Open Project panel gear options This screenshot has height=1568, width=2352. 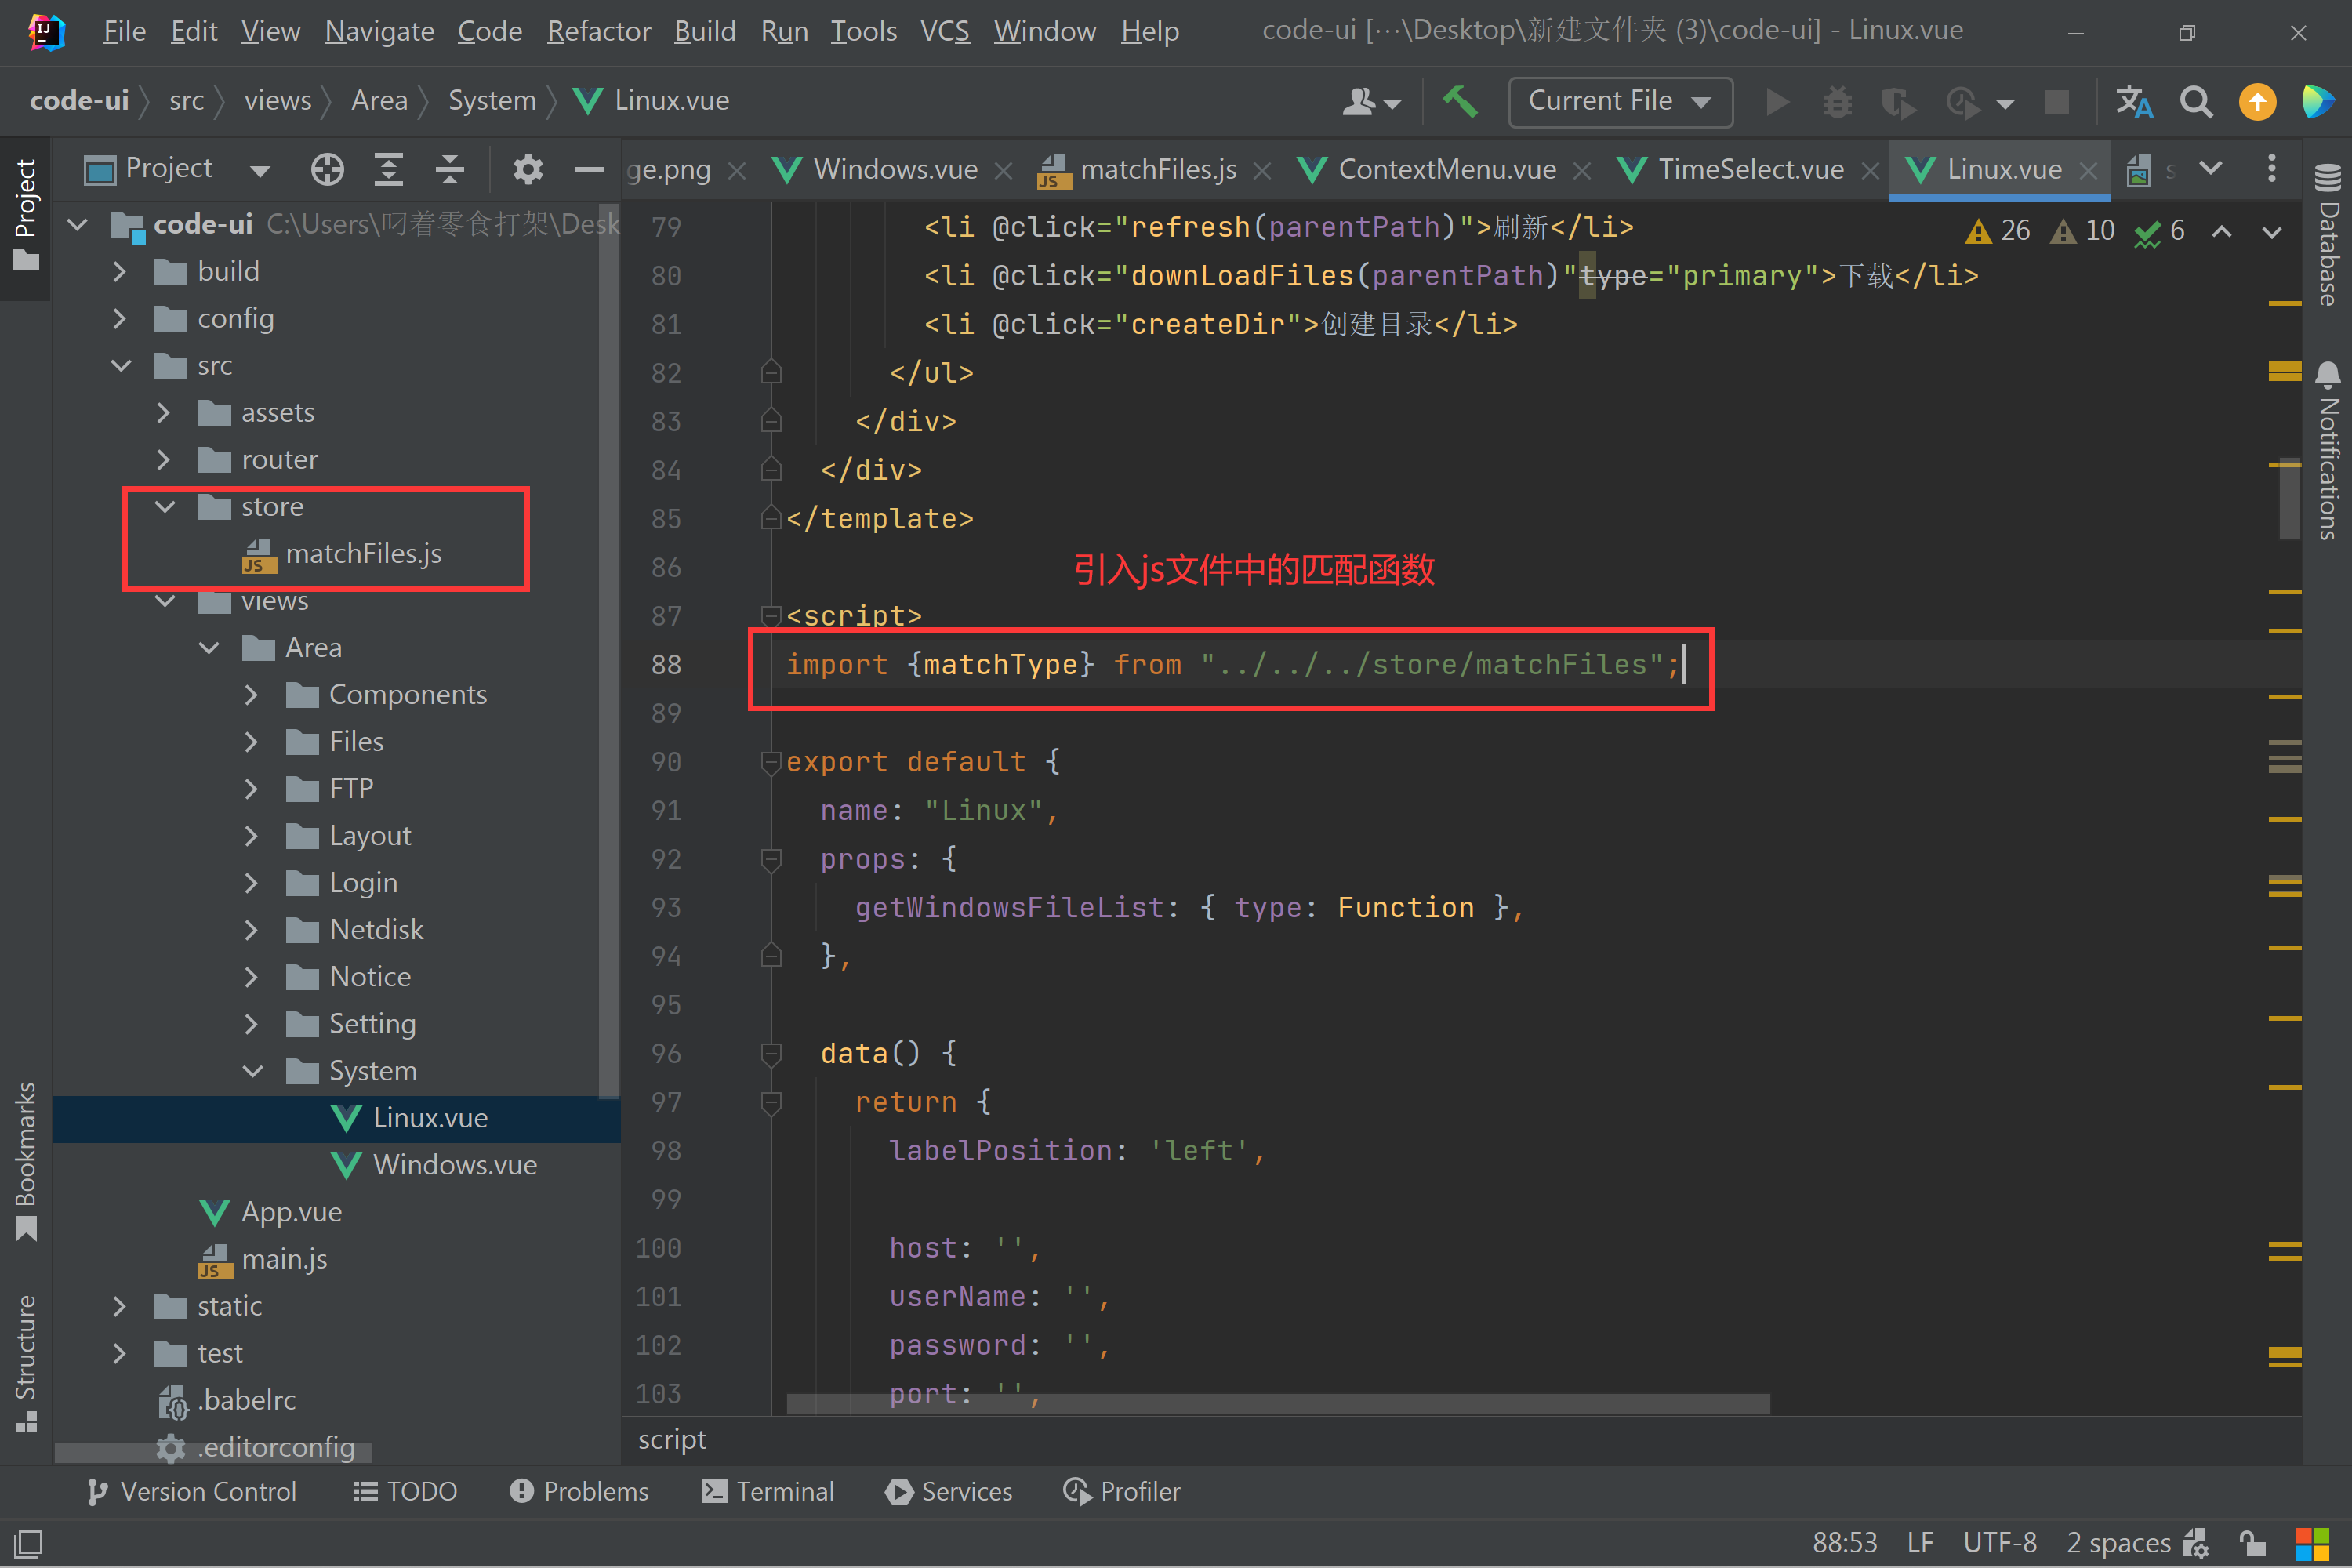(528, 169)
